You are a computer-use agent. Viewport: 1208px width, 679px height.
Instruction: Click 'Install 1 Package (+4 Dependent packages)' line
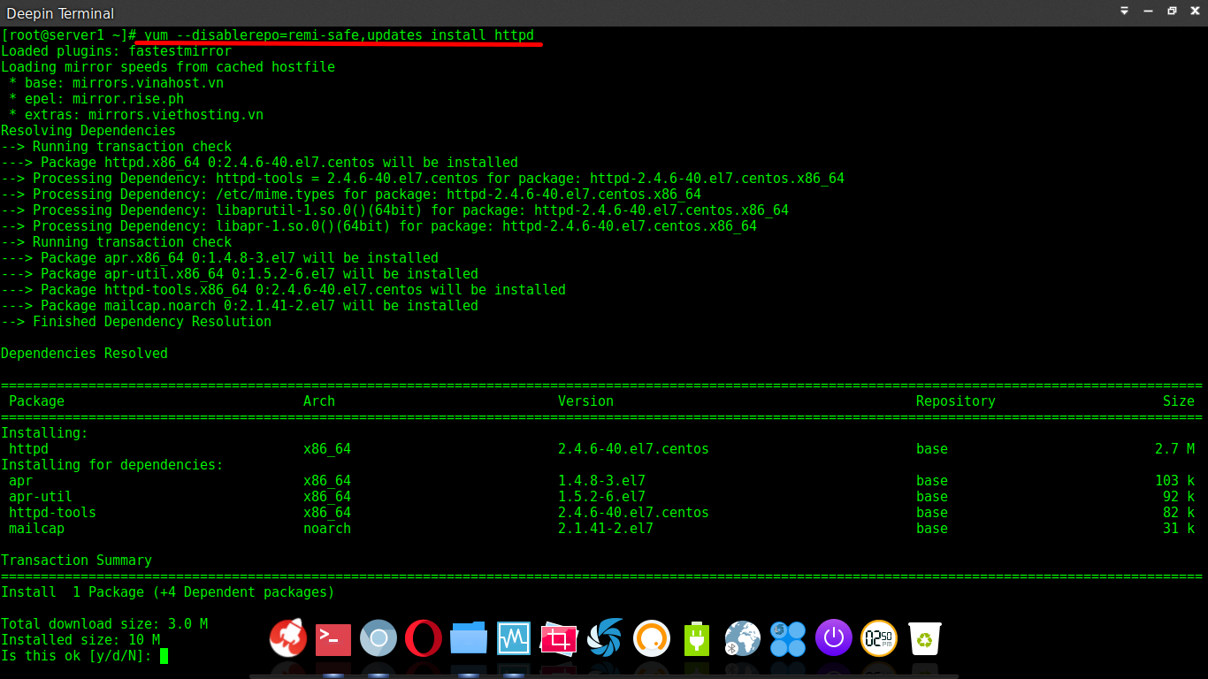pos(168,592)
